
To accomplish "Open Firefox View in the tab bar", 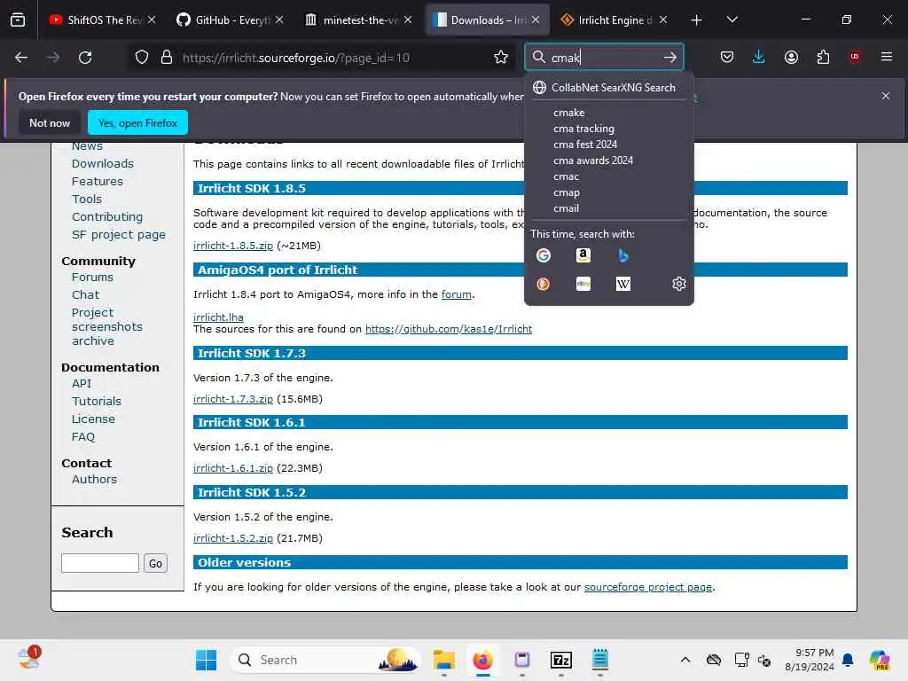I will [x=18, y=20].
